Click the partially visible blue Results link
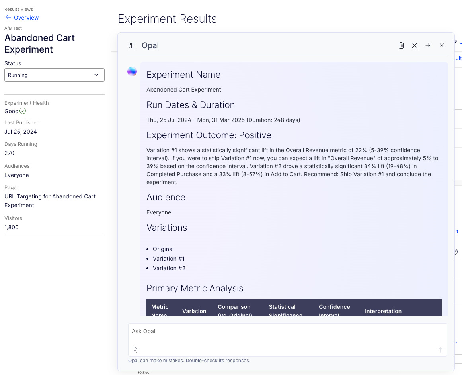 pos(457,58)
